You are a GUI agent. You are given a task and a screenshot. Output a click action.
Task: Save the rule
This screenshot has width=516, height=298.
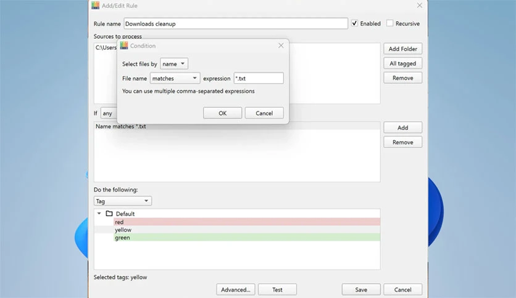(361, 290)
